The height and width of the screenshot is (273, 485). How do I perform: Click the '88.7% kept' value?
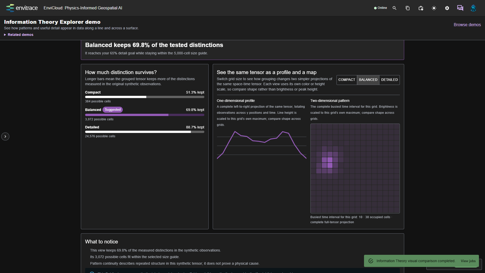point(195,127)
